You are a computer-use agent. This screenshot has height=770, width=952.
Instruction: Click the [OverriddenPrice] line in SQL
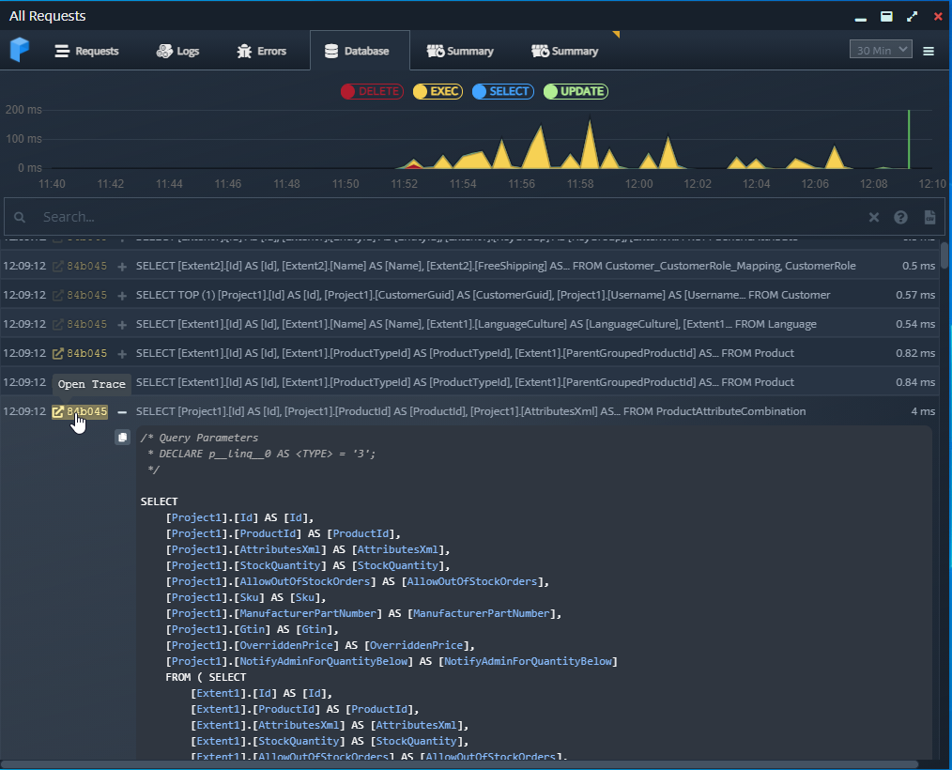320,645
